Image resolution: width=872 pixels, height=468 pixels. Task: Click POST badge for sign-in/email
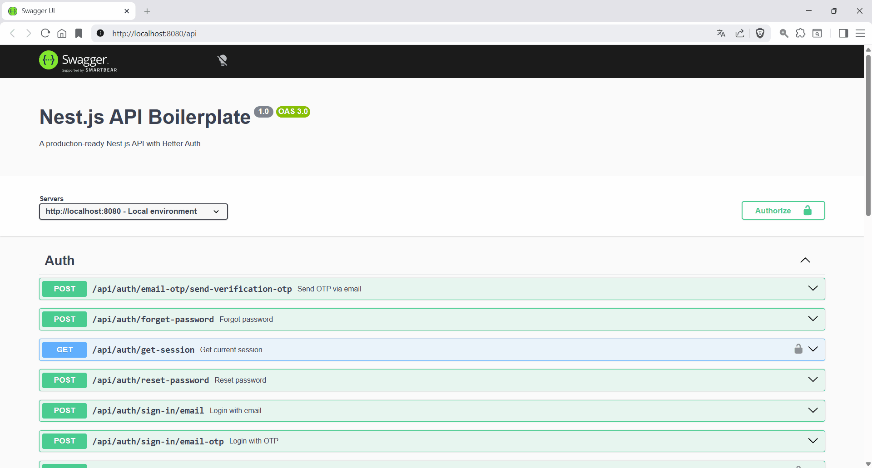click(64, 410)
